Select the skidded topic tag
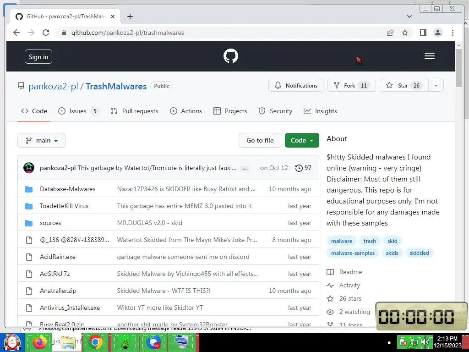Screen dimensions: 469x352 click(419, 253)
